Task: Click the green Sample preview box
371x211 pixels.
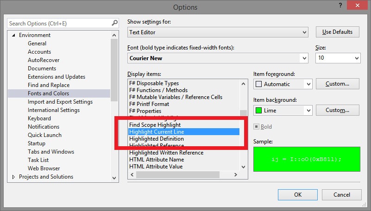Action: coord(307,159)
